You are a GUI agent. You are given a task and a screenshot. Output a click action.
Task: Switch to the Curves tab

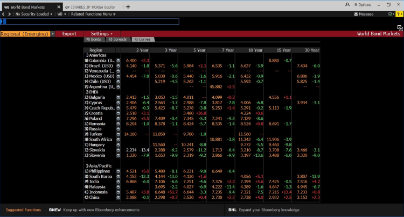143,39
